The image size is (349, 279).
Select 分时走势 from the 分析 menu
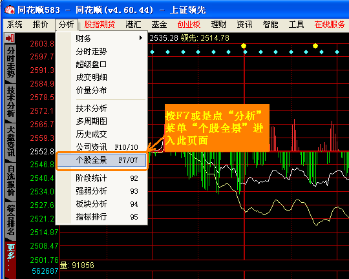101,52
